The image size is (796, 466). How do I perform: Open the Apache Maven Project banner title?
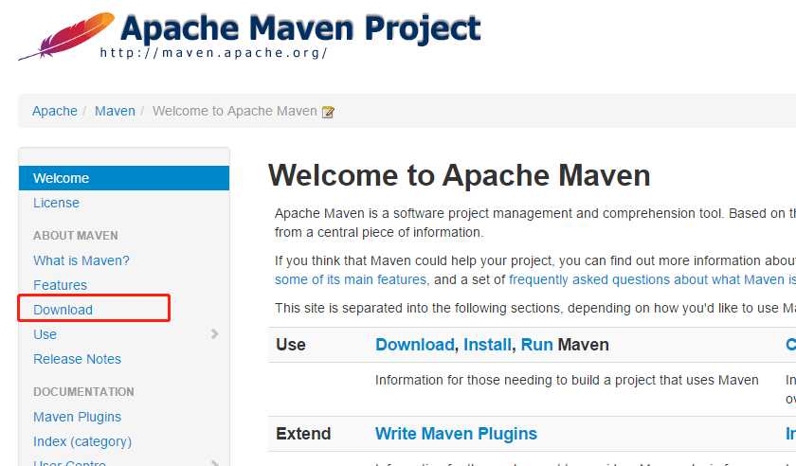point(300,27)
